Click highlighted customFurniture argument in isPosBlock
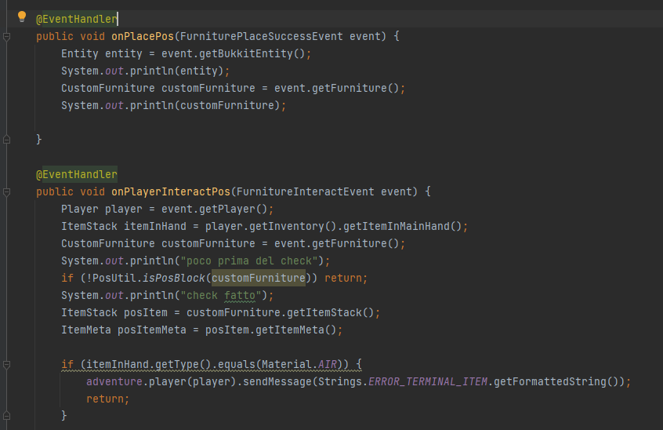 (x=259, y=278)
